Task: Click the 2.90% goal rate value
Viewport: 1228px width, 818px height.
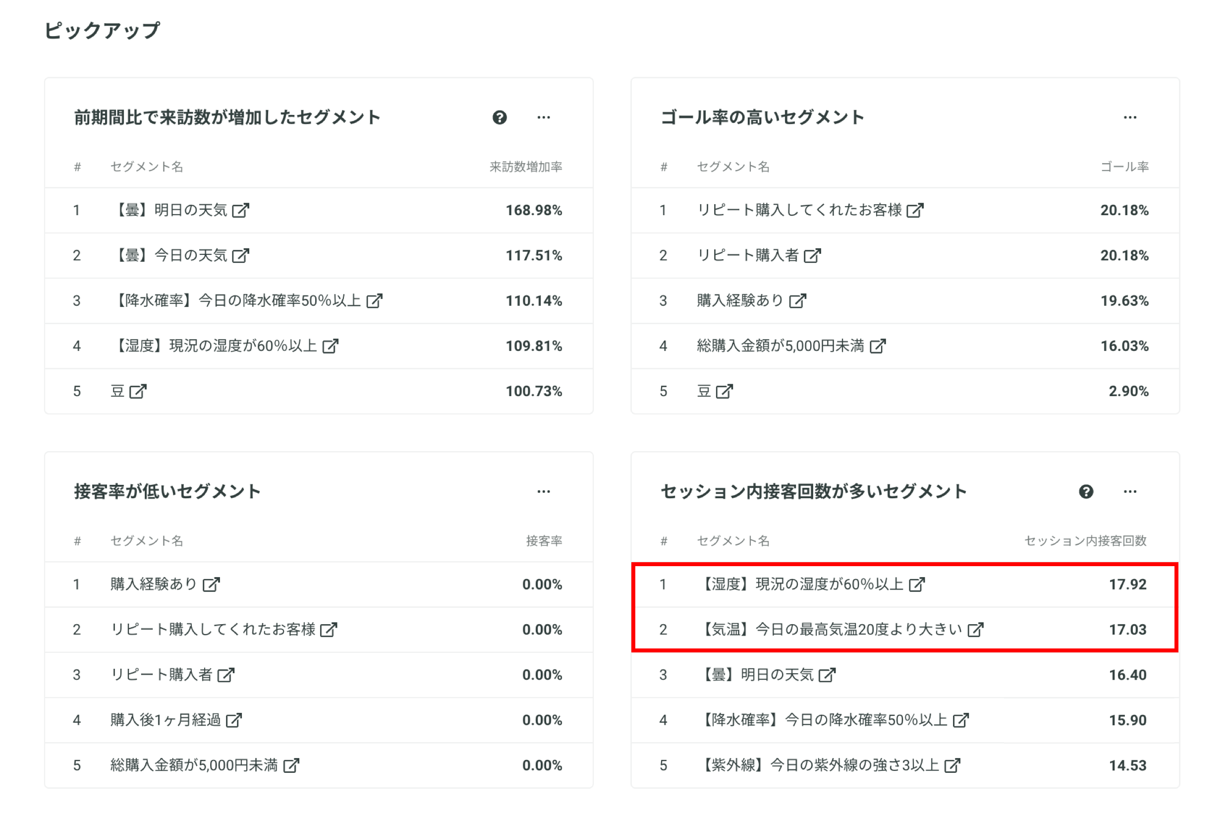Action: point(1128,391)
